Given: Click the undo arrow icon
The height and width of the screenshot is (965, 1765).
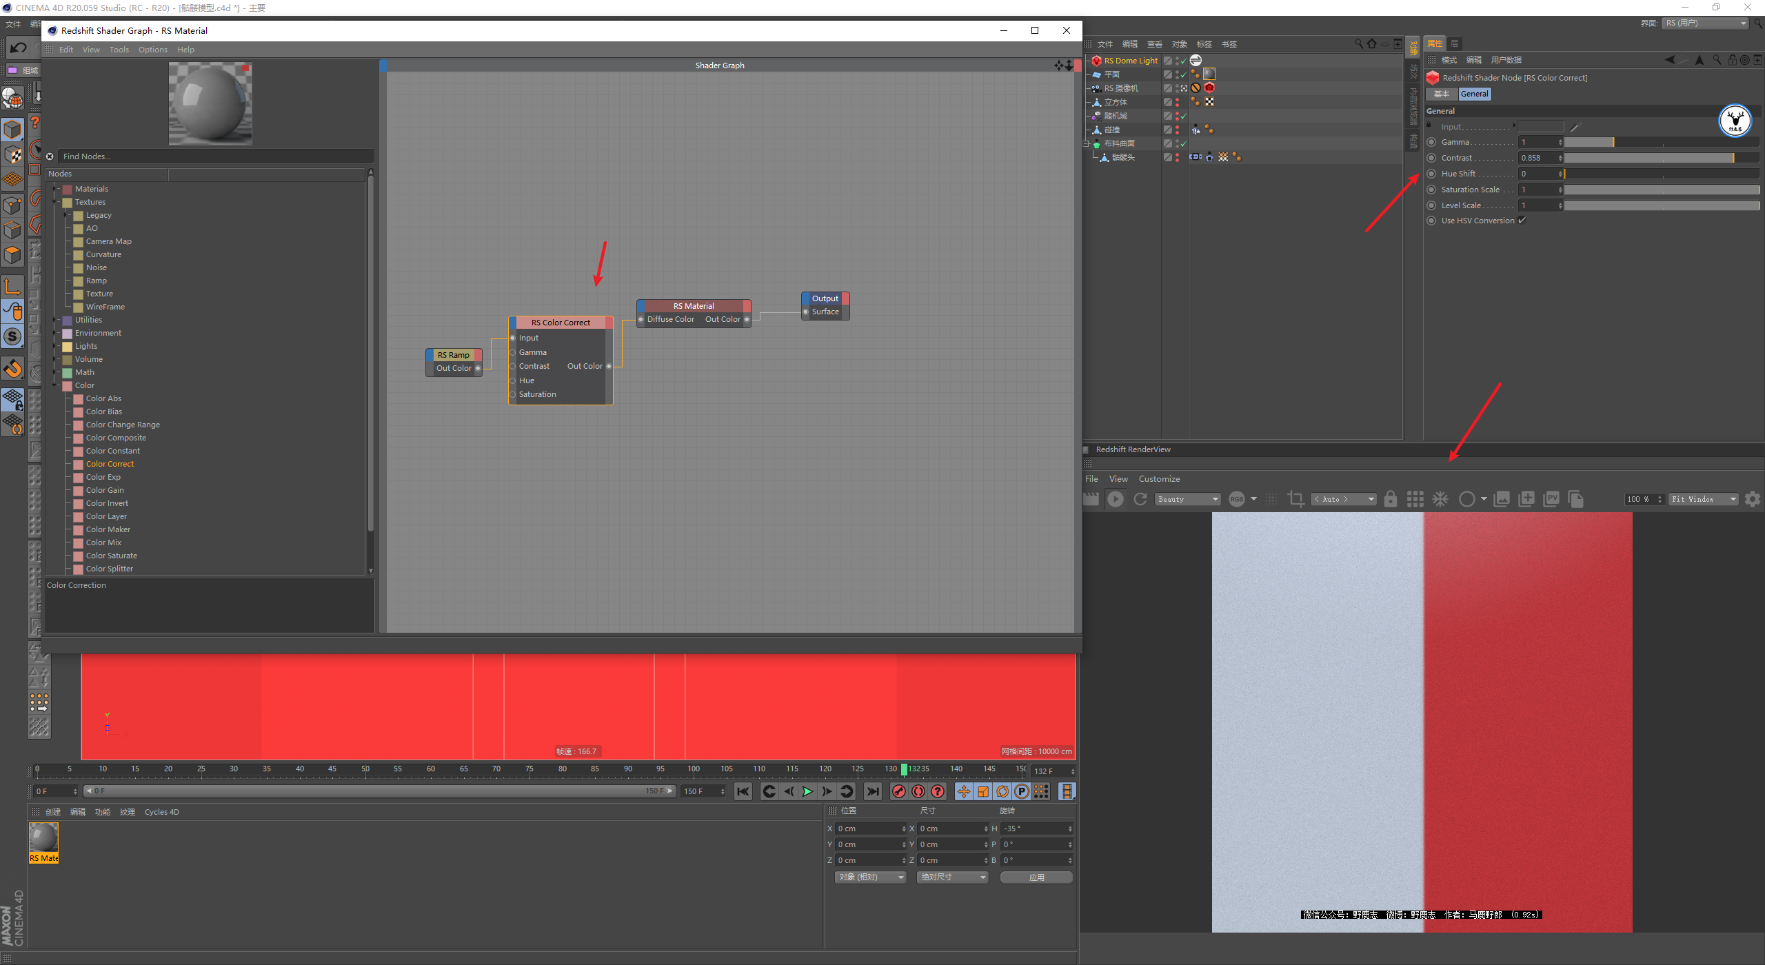Looking at the screenshot, I should click(x=19, y=48).
